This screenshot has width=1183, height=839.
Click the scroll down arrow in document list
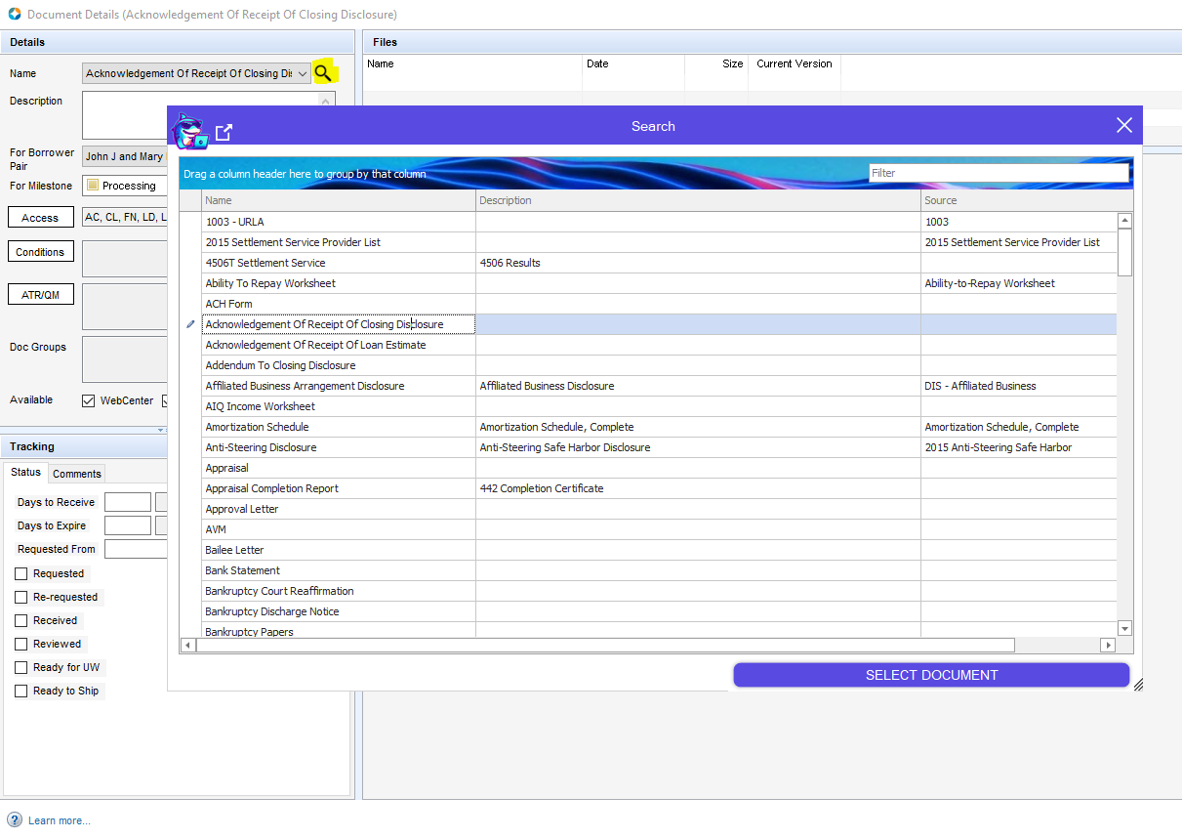pos(1124,628)
